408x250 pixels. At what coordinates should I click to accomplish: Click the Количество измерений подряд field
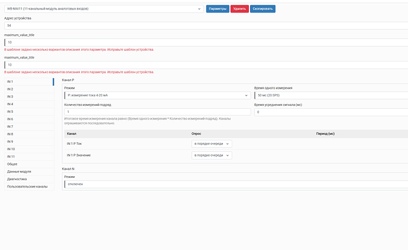tap(157, 112)
